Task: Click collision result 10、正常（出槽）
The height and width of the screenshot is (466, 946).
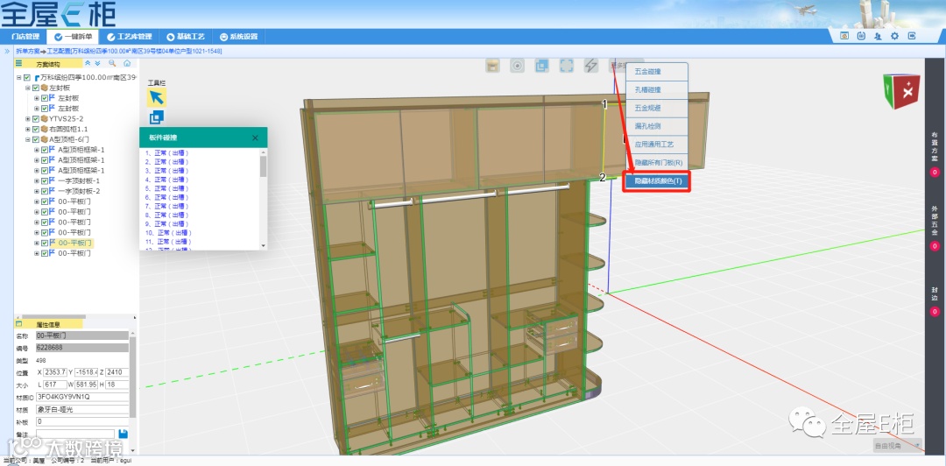Action: pos(168,232)
